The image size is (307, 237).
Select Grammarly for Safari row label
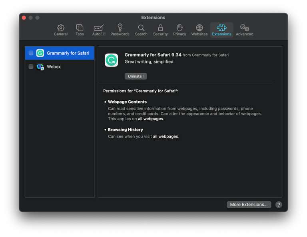pyautogui.click(x=68, y=53)
